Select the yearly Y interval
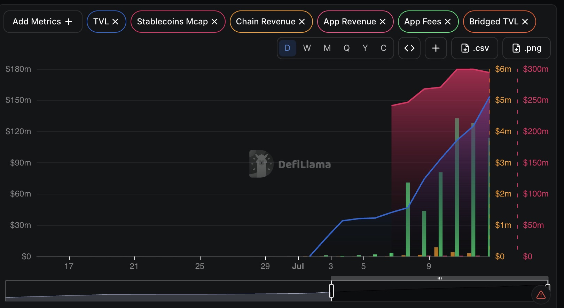 tap(365, 48)
